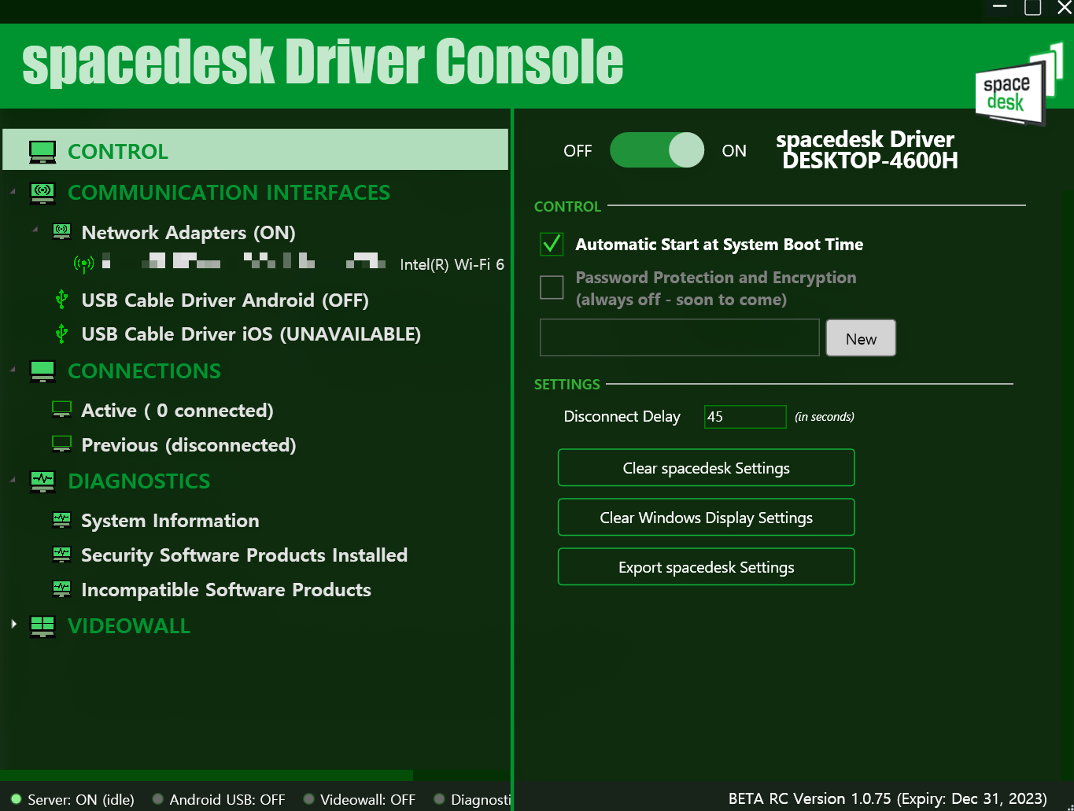The height and width of the screenshot is (811, 1074).
Task: Click Clear spacedesk Settings button
Action: [707, 468]
